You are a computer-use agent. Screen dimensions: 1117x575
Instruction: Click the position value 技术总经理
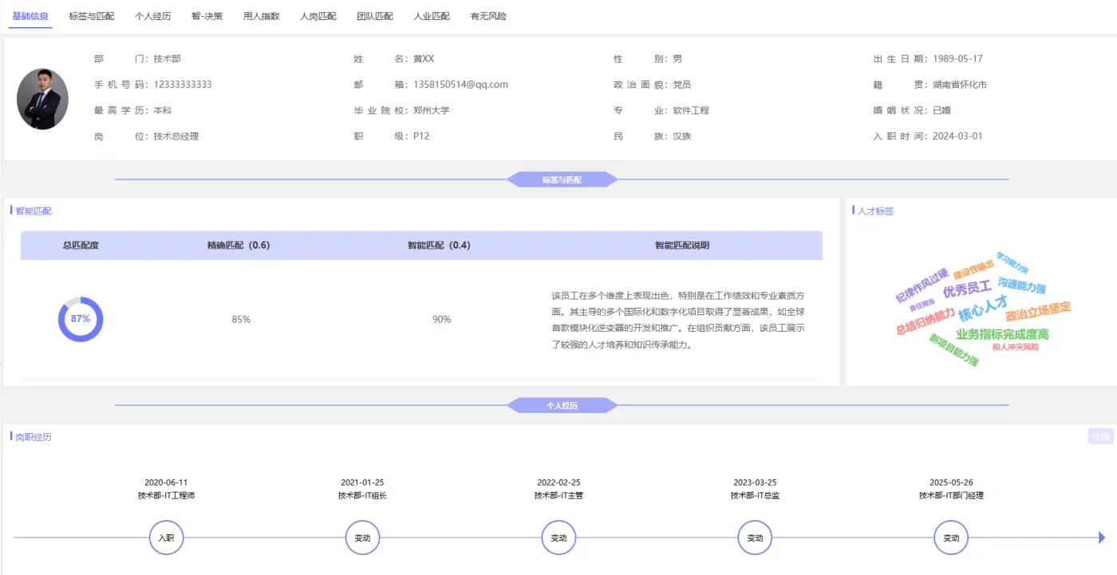(x=176, y=136)
